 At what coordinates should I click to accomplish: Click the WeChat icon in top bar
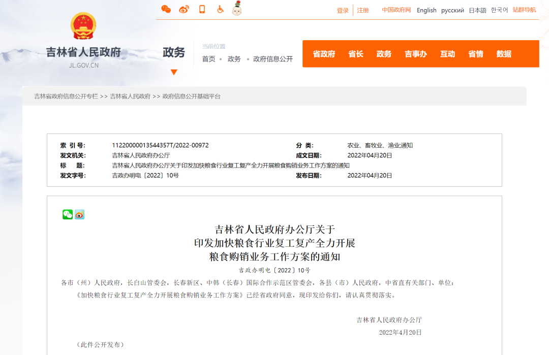coord(166,9)
